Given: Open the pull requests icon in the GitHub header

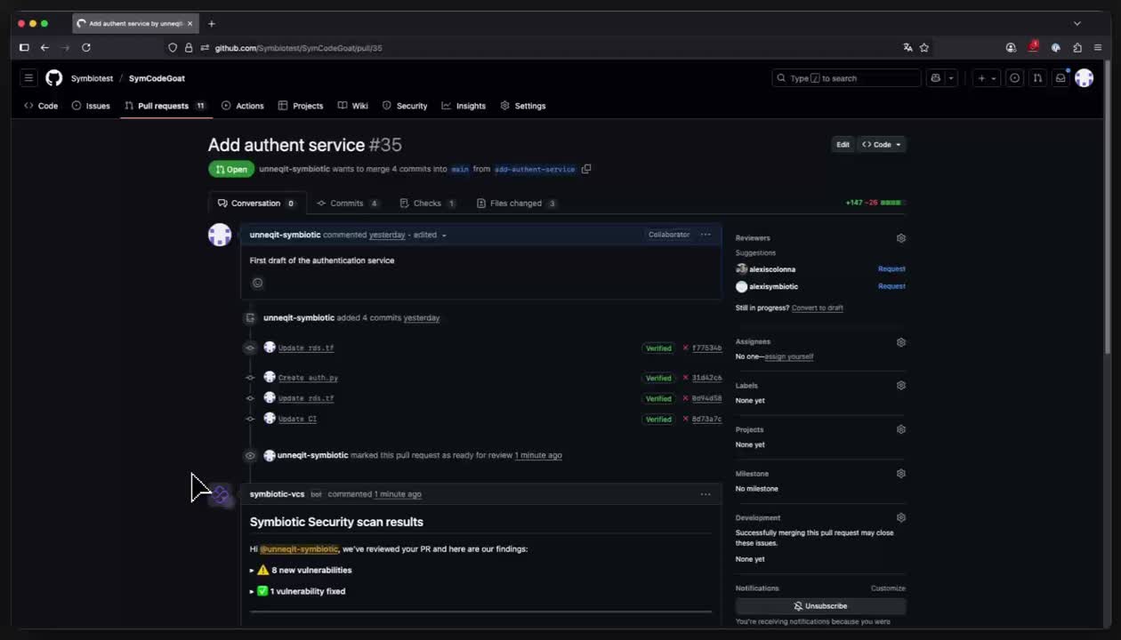Looking at the screenshot, I should (1037, 78).
